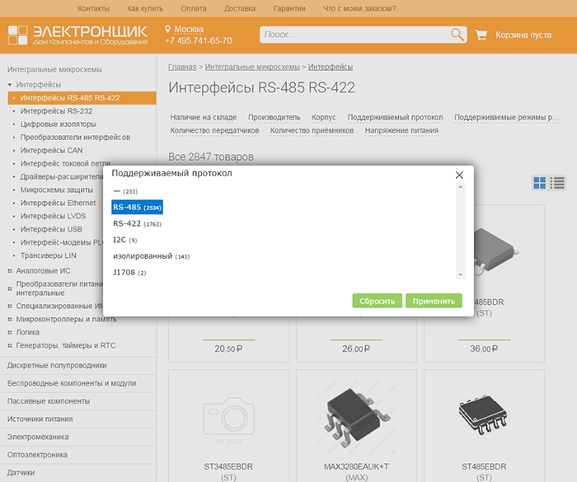Click the magnifying glass search icon
Image resolution: width=577 pixels, height=482 pixels.
[457, 35]
